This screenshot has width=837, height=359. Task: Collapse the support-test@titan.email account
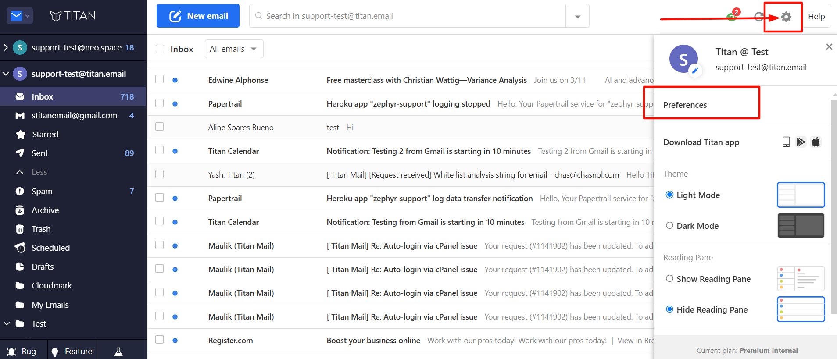6,74
